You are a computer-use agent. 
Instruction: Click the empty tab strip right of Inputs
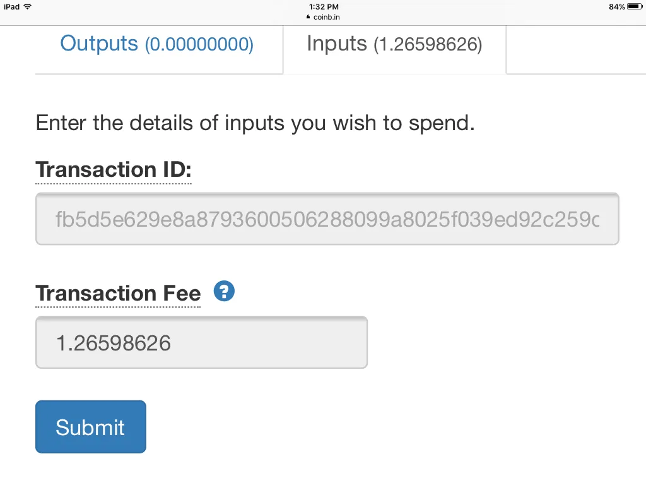pos(576,49)
